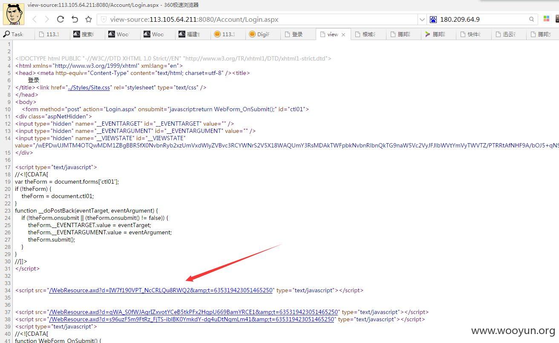The height and width of the screenshot is (343, 559).
Task: Click the Baidu paw search engine icon
Action: tap(433, 20)
